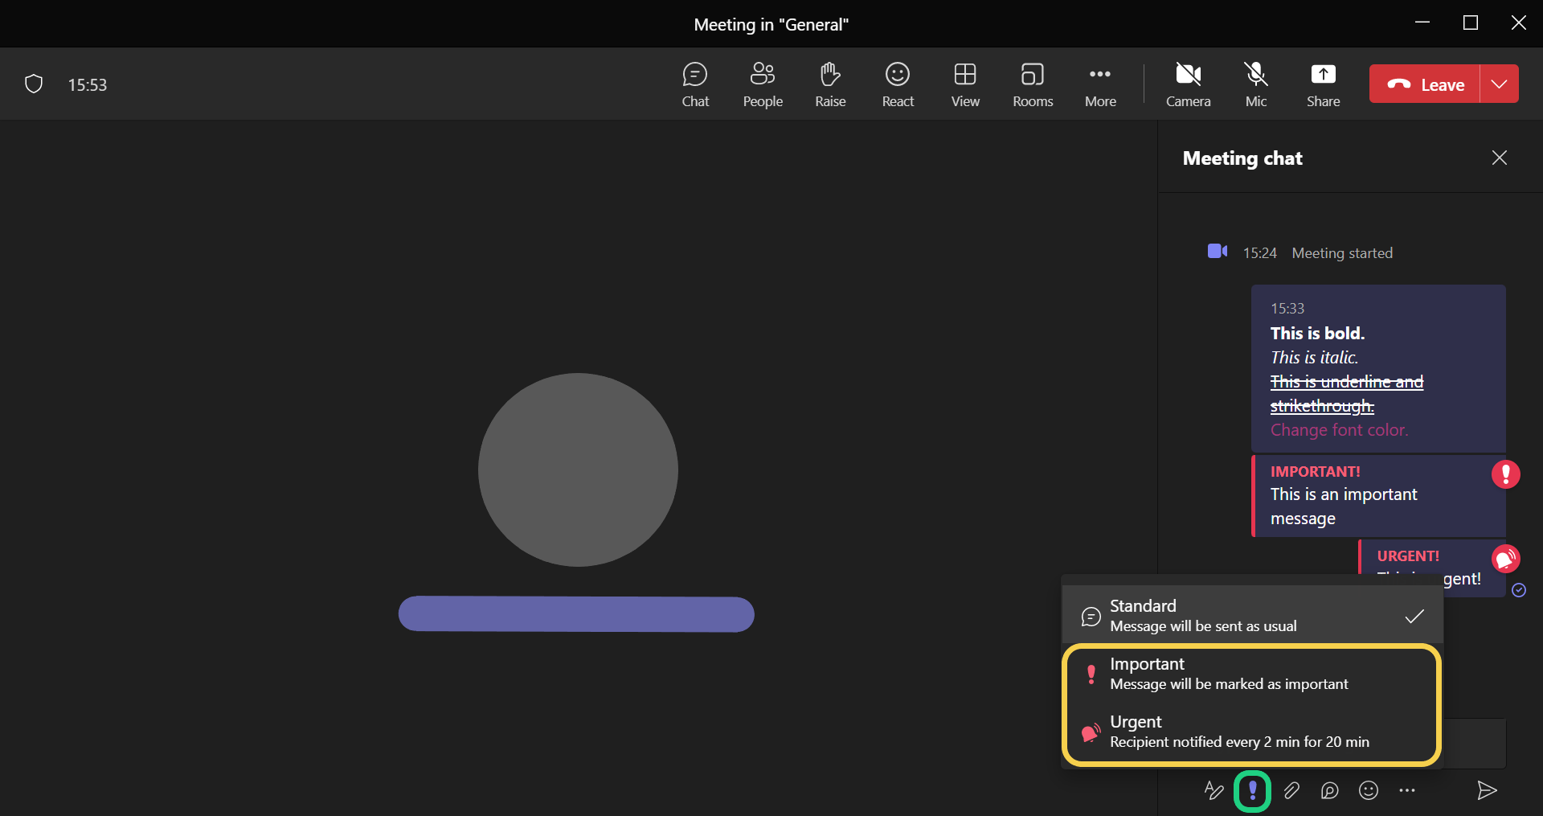Send the chat message
The image size is (1543, 816).
1487,791
